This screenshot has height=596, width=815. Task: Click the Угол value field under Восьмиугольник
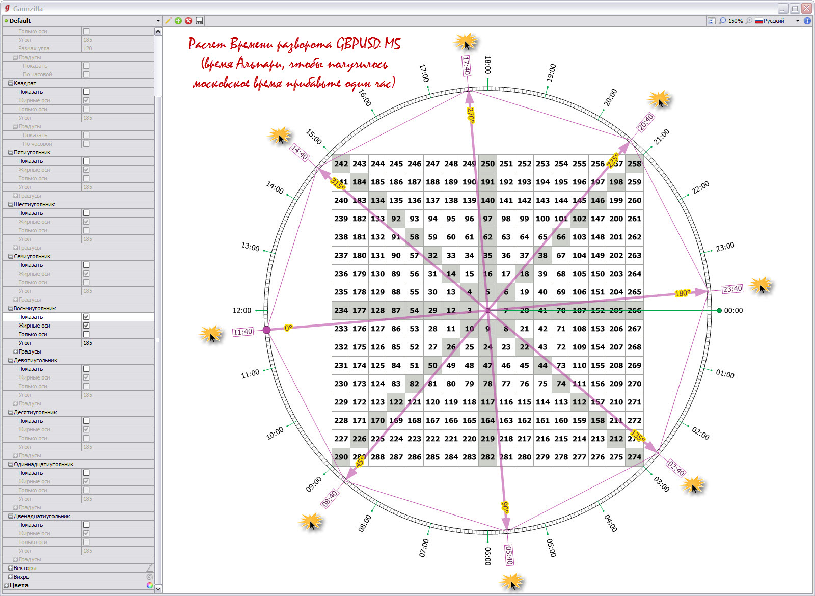(117, 343)
